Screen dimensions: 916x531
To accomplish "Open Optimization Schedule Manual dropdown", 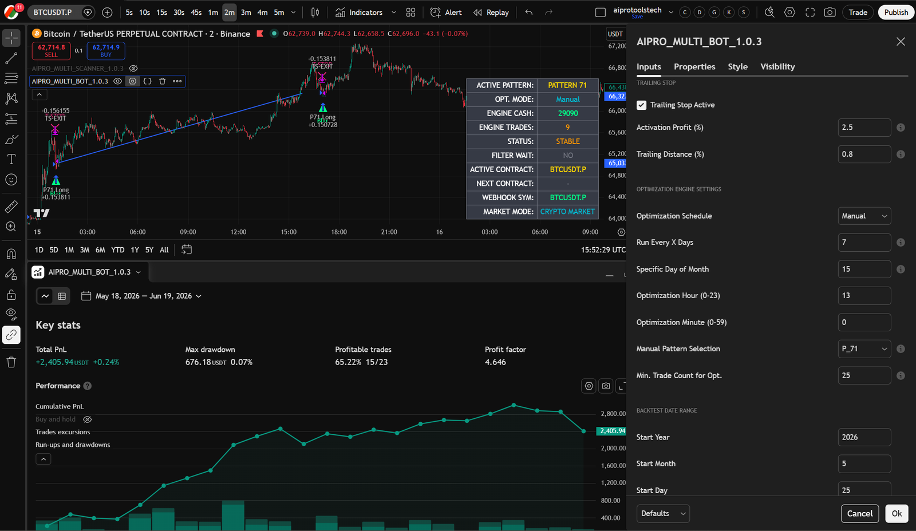I will tap(864, 216).
